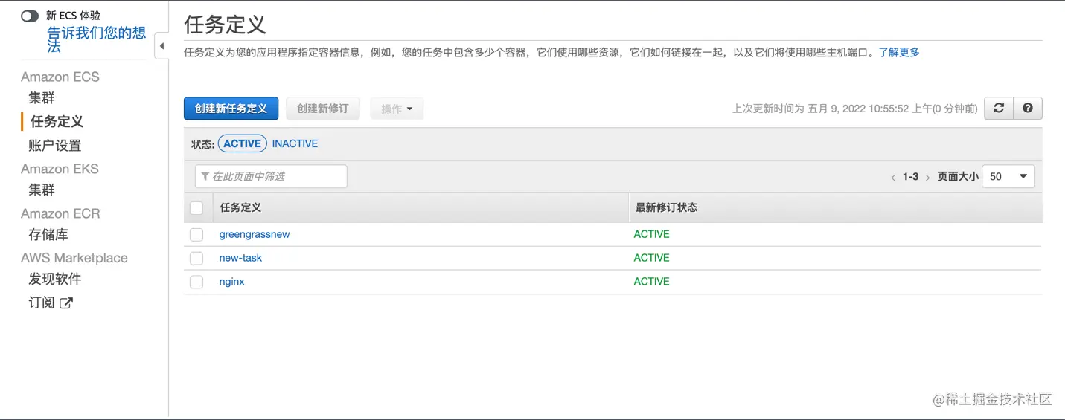Open the help question mark icon

[x=1028, y=109]
